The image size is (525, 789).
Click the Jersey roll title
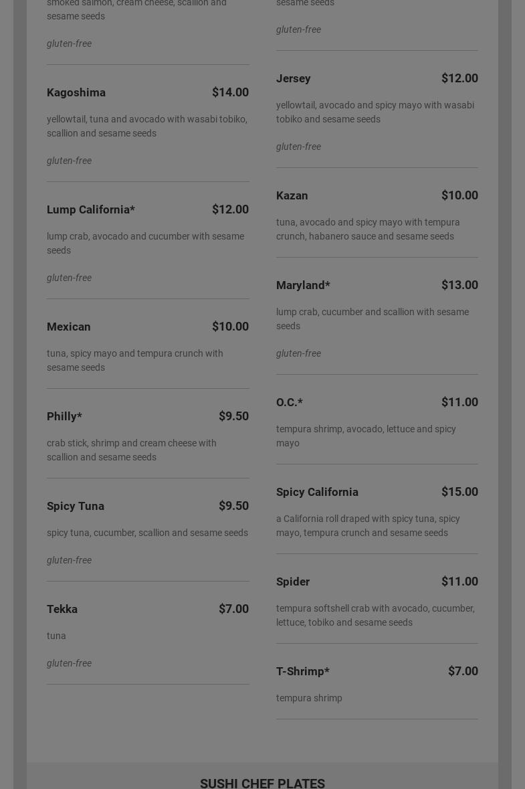(x=294, y=78)
